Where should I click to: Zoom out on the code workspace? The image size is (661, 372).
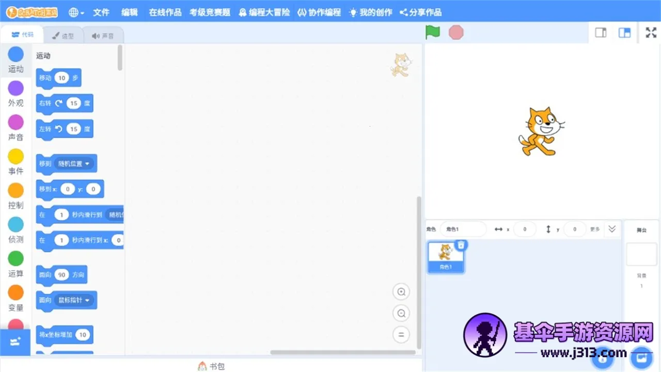(x=401, y=313)
